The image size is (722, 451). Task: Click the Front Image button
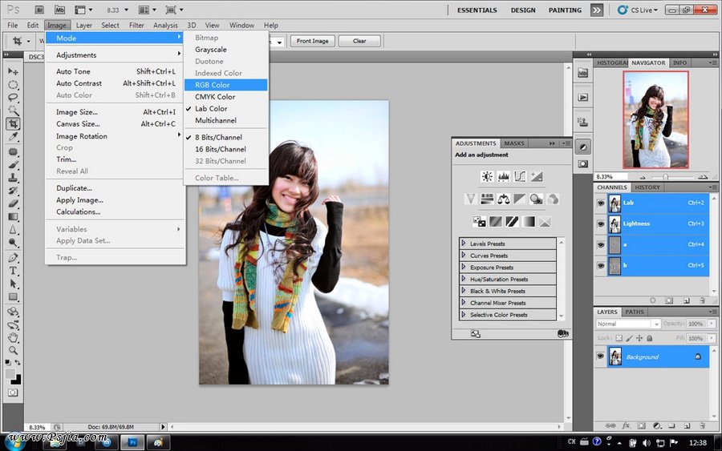pos(313,41)
